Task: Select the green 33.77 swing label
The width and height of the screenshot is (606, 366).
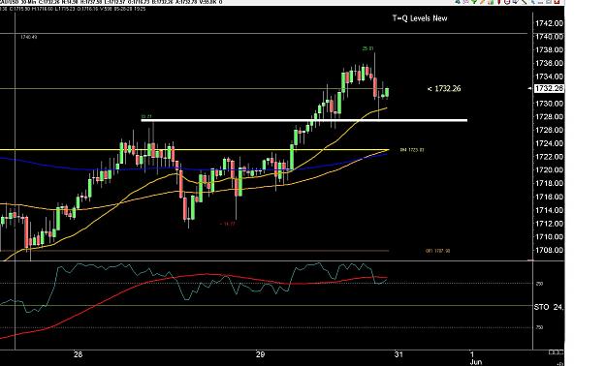Action: click(146, 116)
